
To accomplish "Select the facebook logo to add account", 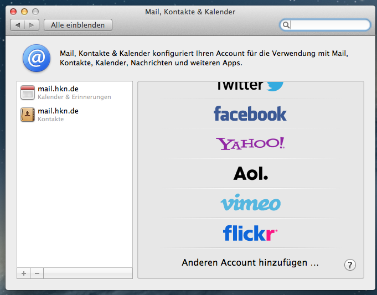I will 250,114.
